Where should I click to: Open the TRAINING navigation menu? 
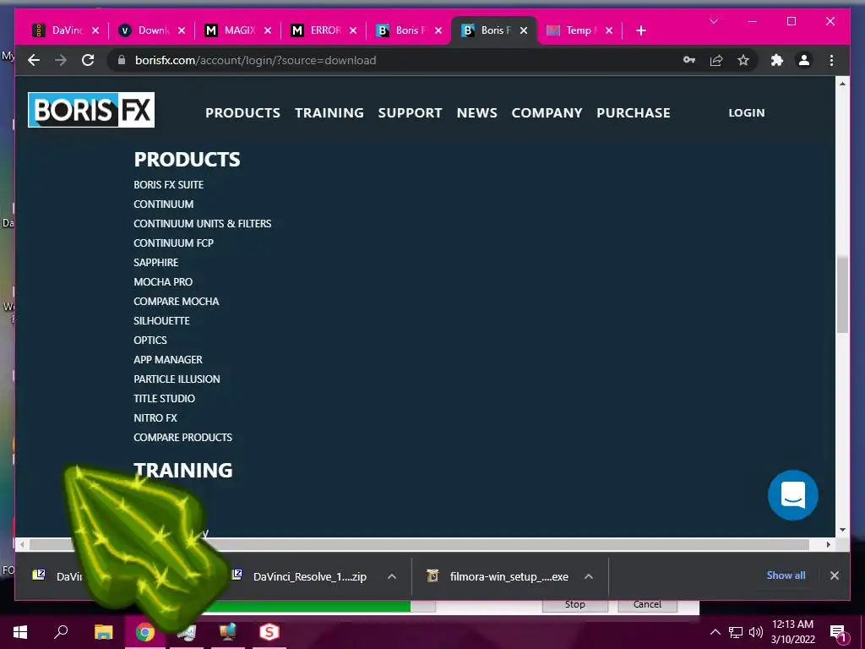pos(329,112)
